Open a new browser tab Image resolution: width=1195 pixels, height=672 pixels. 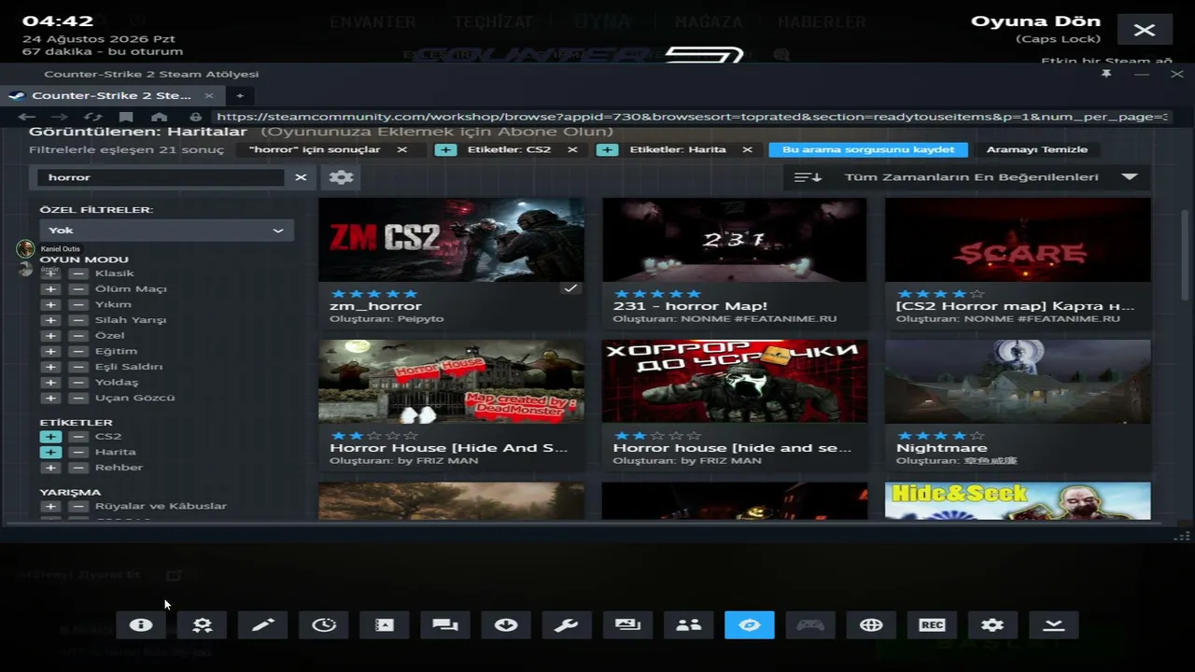click(x=239, y=95)
